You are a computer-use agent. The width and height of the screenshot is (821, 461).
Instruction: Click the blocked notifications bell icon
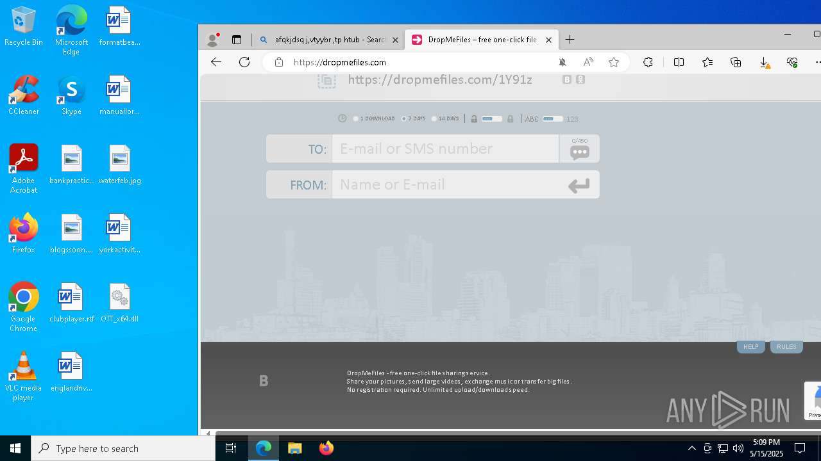pyautogui.click(x=563, y=62)
